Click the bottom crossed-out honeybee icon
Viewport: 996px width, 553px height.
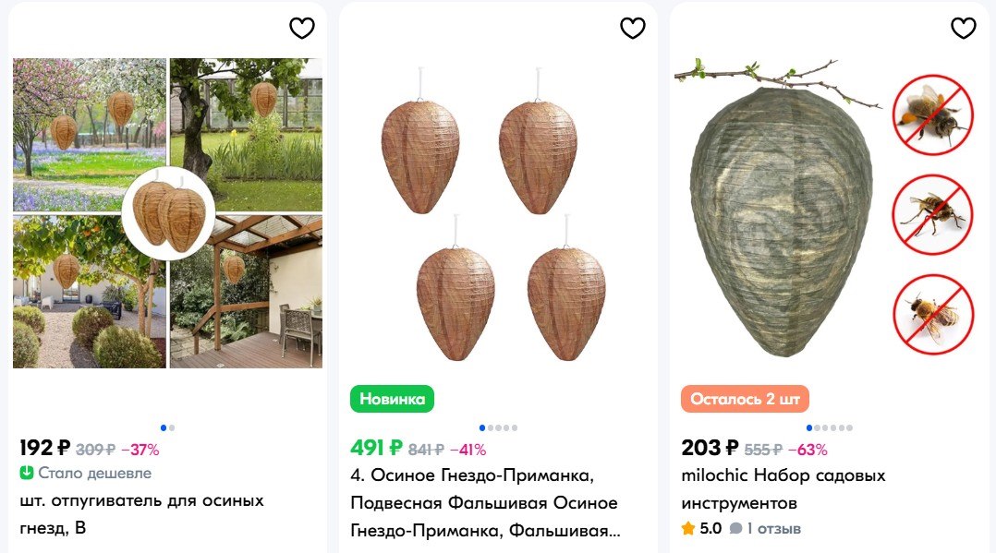click(x=932, y=314)
